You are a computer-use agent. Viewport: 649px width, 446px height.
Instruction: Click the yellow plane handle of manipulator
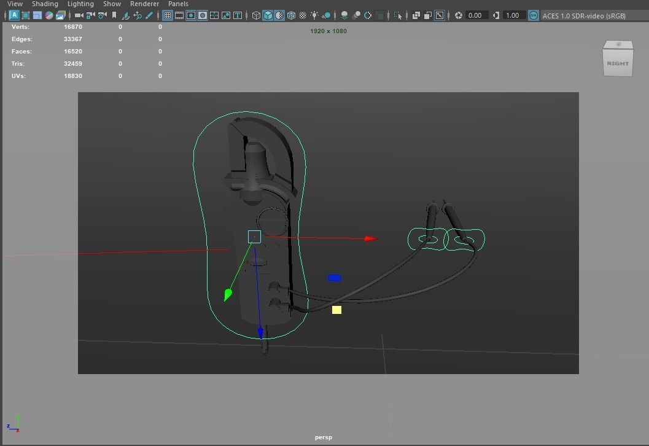(337, 310)
